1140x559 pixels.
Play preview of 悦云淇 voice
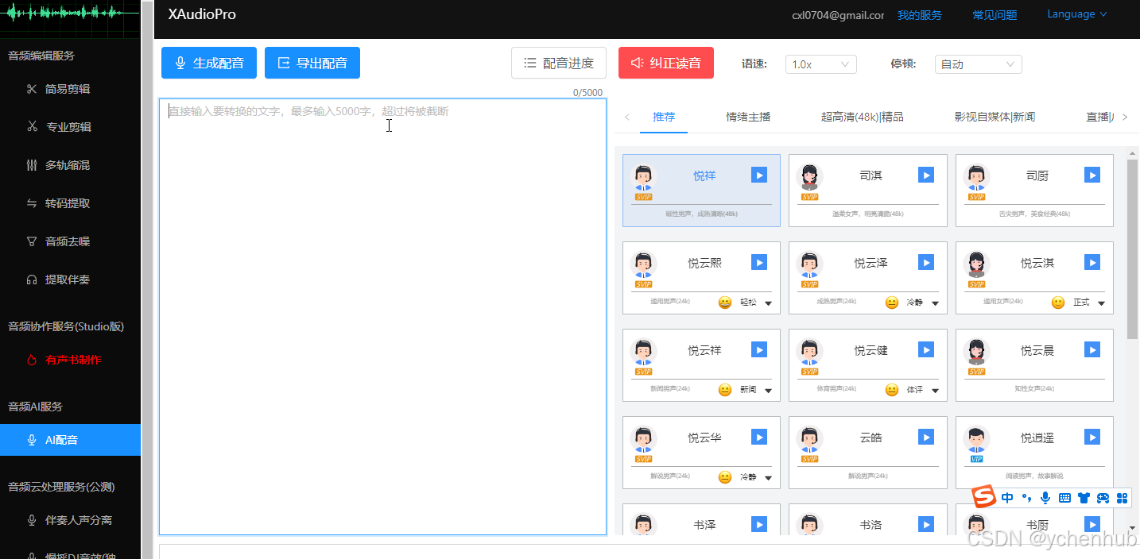tap(1092, 262)
